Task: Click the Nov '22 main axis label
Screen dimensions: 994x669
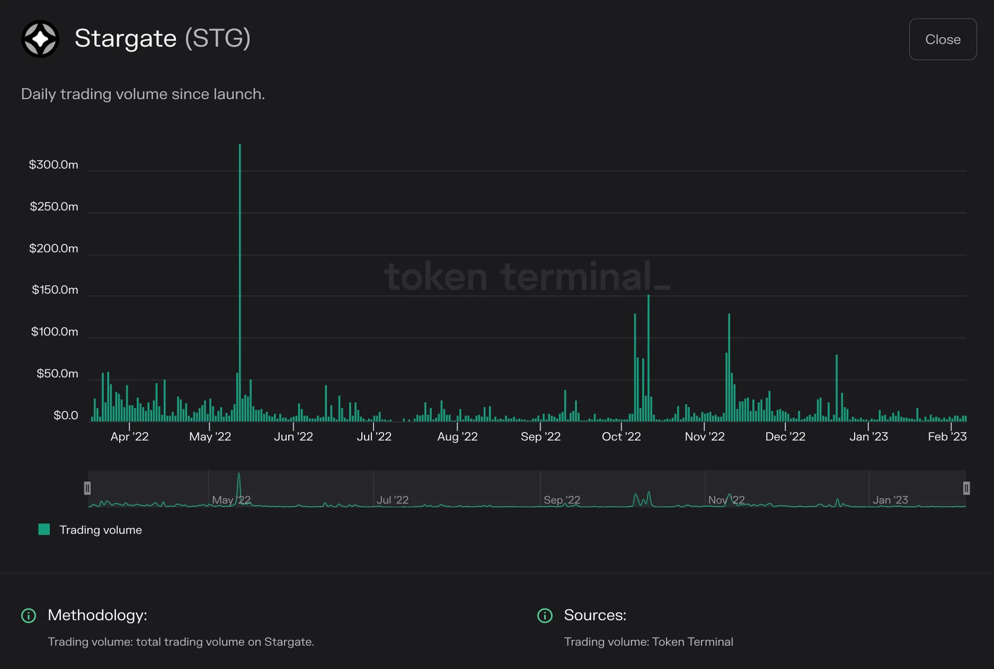Action: tap(705, 436)
